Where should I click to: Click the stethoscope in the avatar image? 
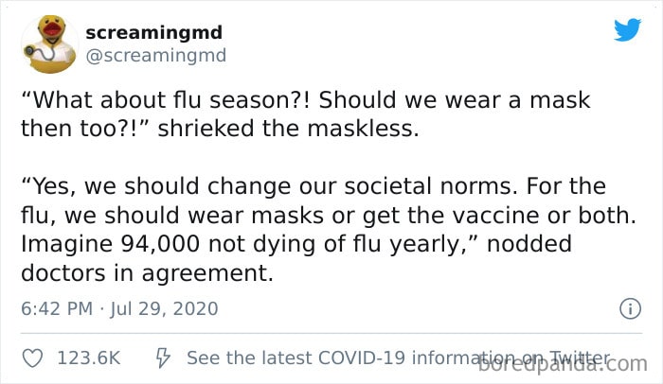[41, 52]
